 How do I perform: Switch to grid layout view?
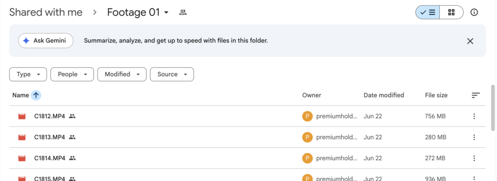451,12
